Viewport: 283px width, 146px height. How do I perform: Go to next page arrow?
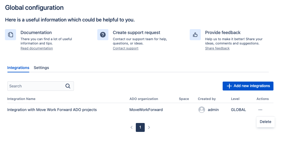pyautogui.click(x=149, y=127)
